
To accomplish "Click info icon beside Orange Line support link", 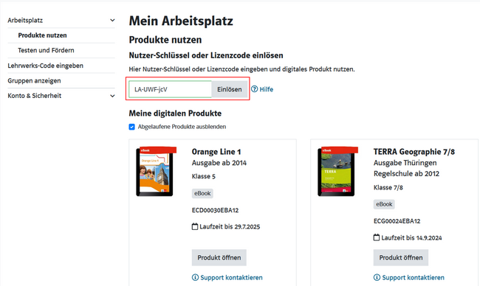I will point(195,277).
